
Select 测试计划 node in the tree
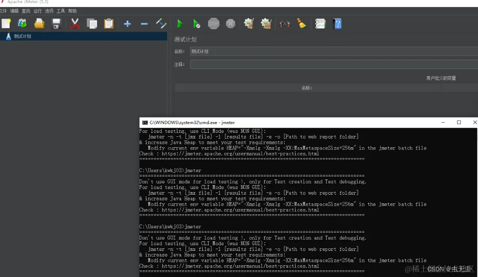(x=23, y=36)
